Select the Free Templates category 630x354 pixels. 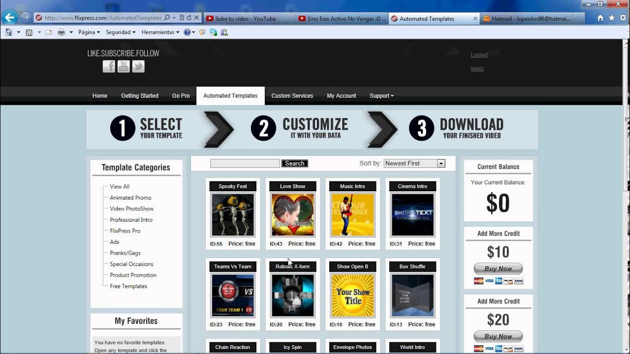coord(128,286)
